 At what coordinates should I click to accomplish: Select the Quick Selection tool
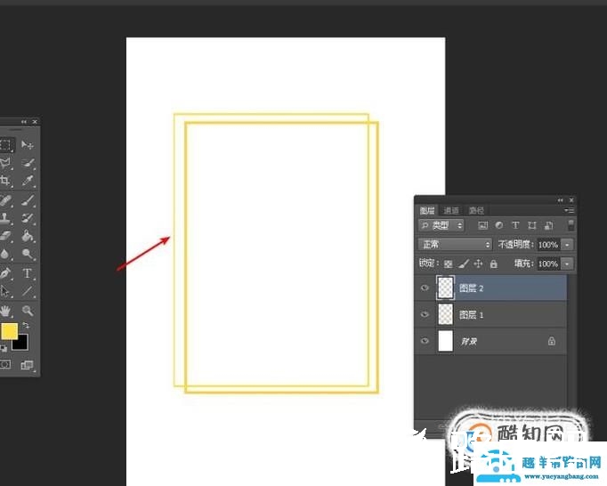click(28, 163)
